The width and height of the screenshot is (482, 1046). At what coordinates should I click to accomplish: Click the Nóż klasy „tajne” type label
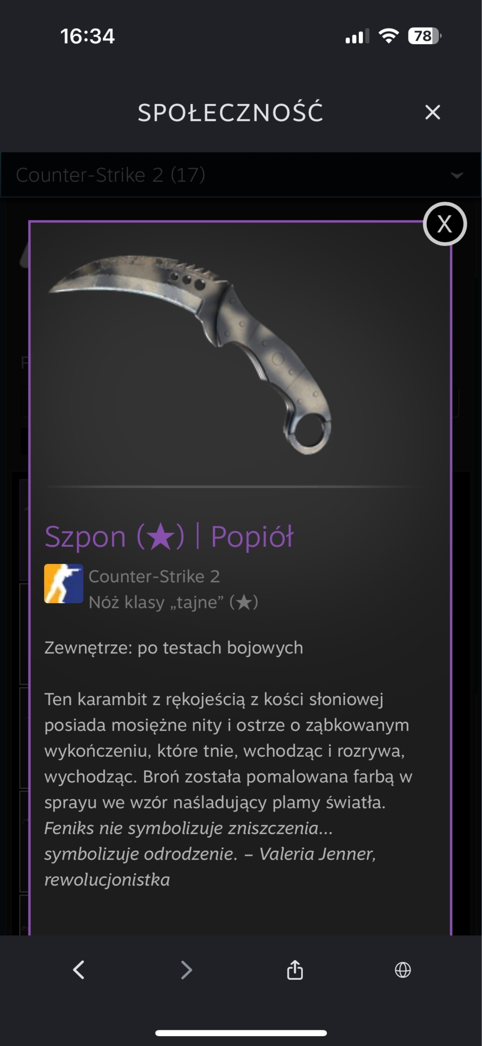tap(173, 602)
